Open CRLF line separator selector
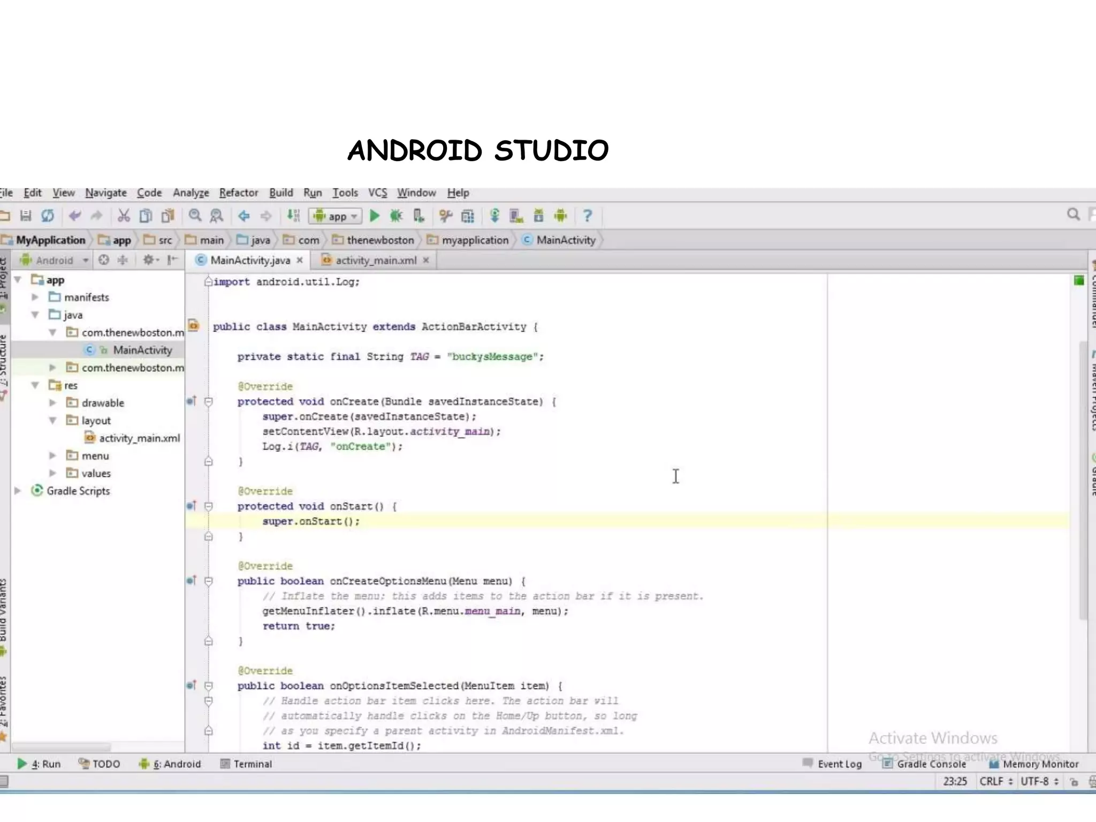The height and width of the screenshot is (822, 1096). (x=996, y=781)
